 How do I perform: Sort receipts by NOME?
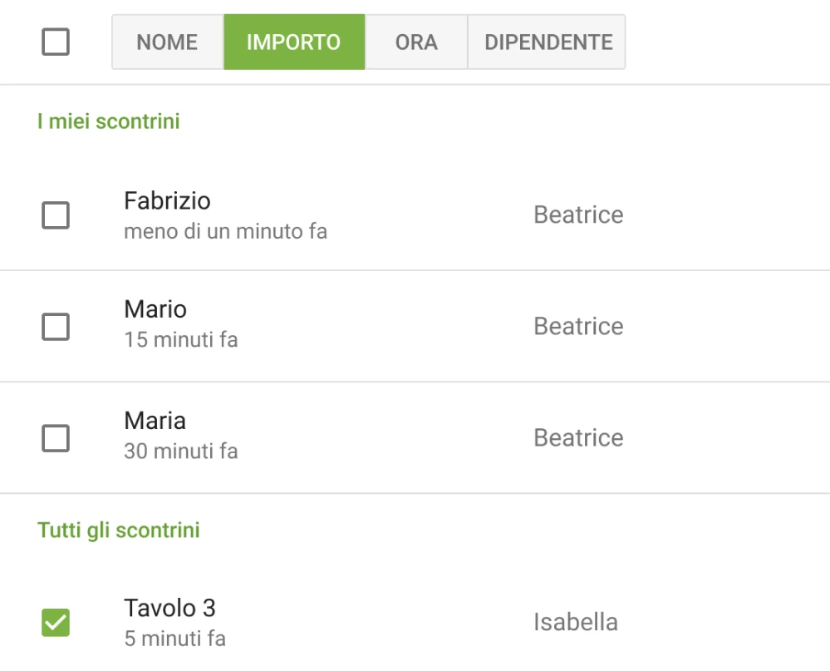[x=166, y=42]
